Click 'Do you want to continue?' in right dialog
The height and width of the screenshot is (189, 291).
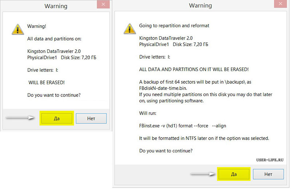pyautogui.click(x=166, y=151)
